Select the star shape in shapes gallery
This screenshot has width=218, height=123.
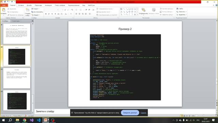pos(135,14)
